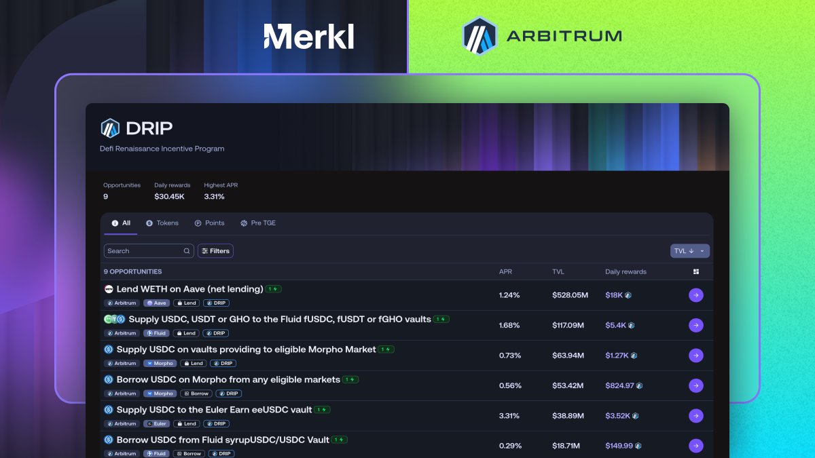
Task: Click the Borrow tag on Borrow USDC on Morpho row
Action: tap(196, 394)
